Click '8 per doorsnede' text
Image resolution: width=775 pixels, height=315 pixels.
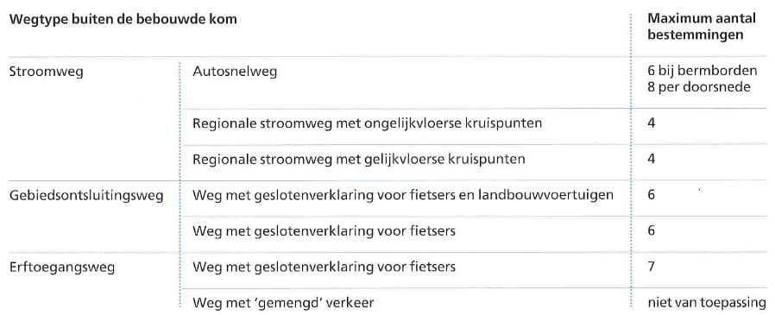(x=699, y=87)
